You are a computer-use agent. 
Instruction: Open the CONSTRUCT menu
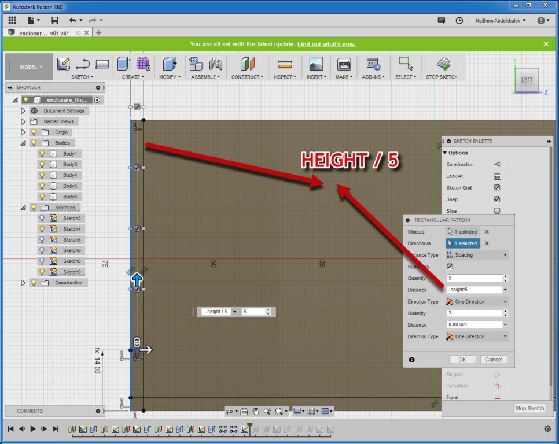click(247, 77)
